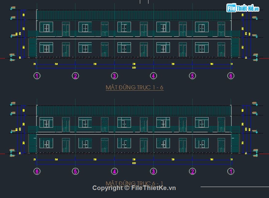Select axis bubble 4 in the TRỤC 1 - 6 elevation

coord(153,76)
